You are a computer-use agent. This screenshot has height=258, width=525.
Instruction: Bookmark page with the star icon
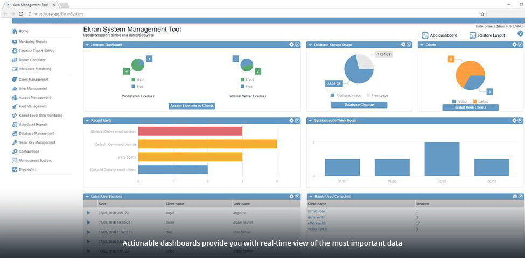482,14
